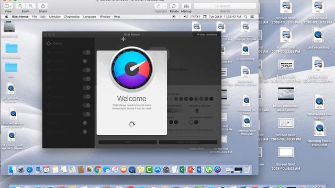Image resolution: width=335 pixels, height=188 pixels.
Task: Open the iStat Menus application menu
Action: [x=20, y=17]
